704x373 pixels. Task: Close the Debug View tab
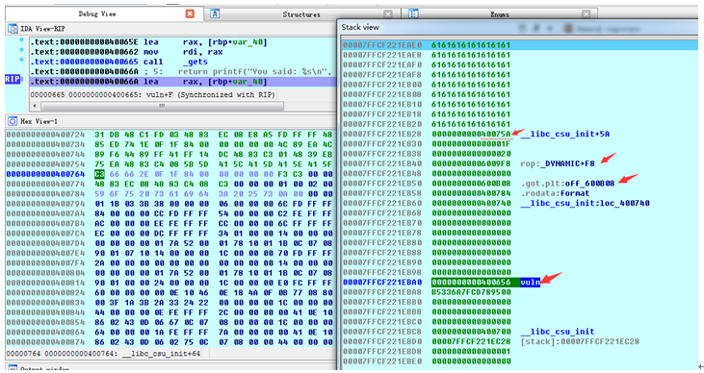coord(190,13)
